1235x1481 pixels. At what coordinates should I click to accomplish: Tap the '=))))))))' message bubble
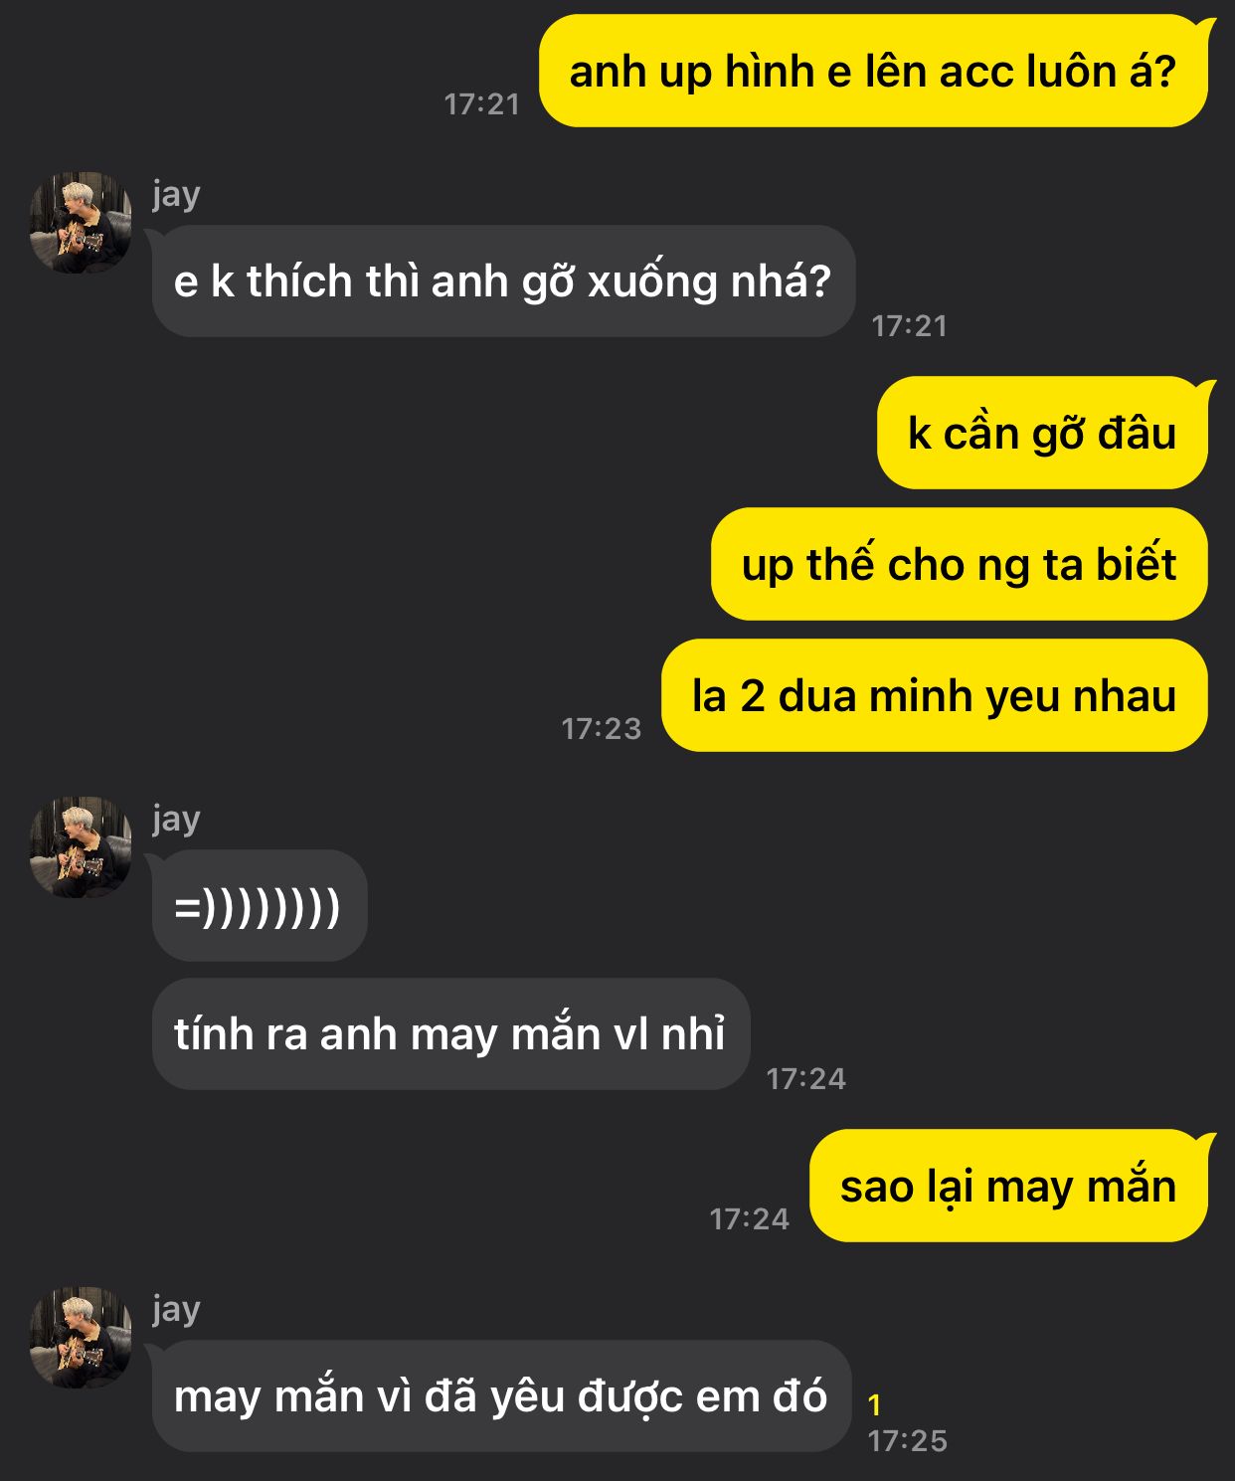pyautogui.click(x=259, y=906)
